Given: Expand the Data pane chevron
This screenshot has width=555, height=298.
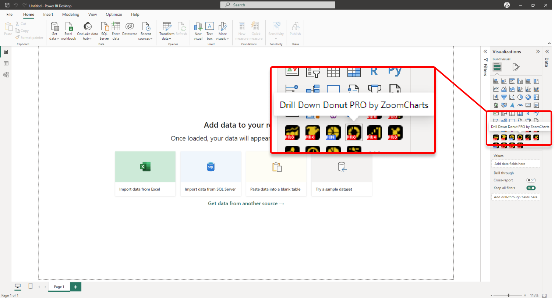Looking at the screenshot, I should click(x=547, y=52).
